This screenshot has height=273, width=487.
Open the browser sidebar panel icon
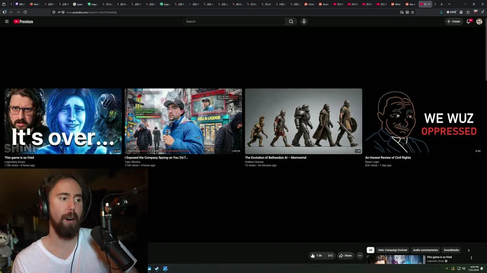click(x=5, y=12)
